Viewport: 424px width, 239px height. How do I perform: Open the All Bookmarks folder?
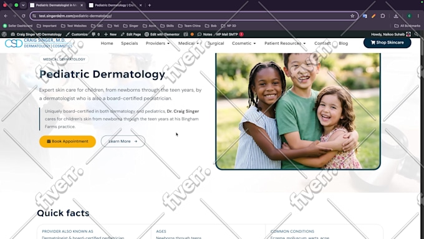coord(407,26)
